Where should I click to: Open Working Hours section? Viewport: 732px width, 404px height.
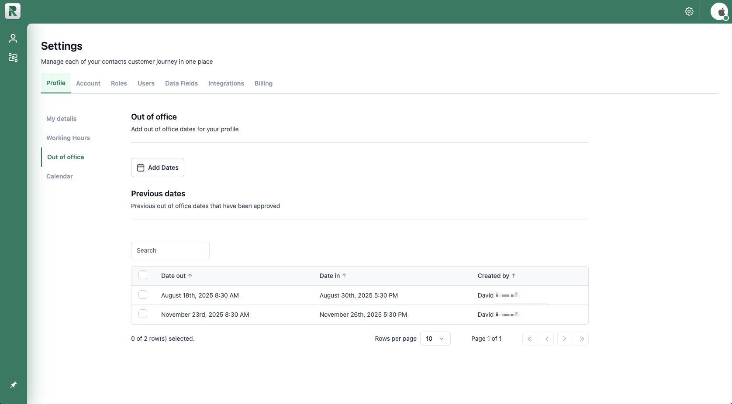coord(68,138)
